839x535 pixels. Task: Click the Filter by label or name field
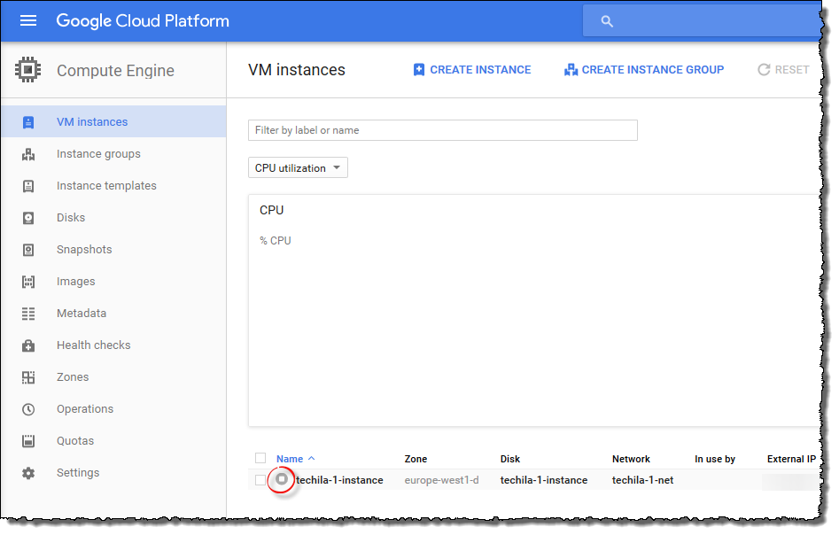click(x=442, y=130)
